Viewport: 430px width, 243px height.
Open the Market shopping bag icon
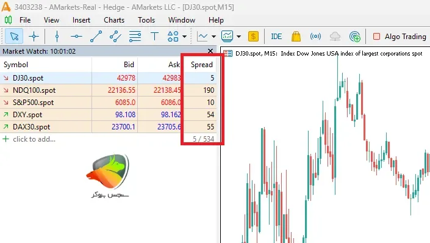296,36
